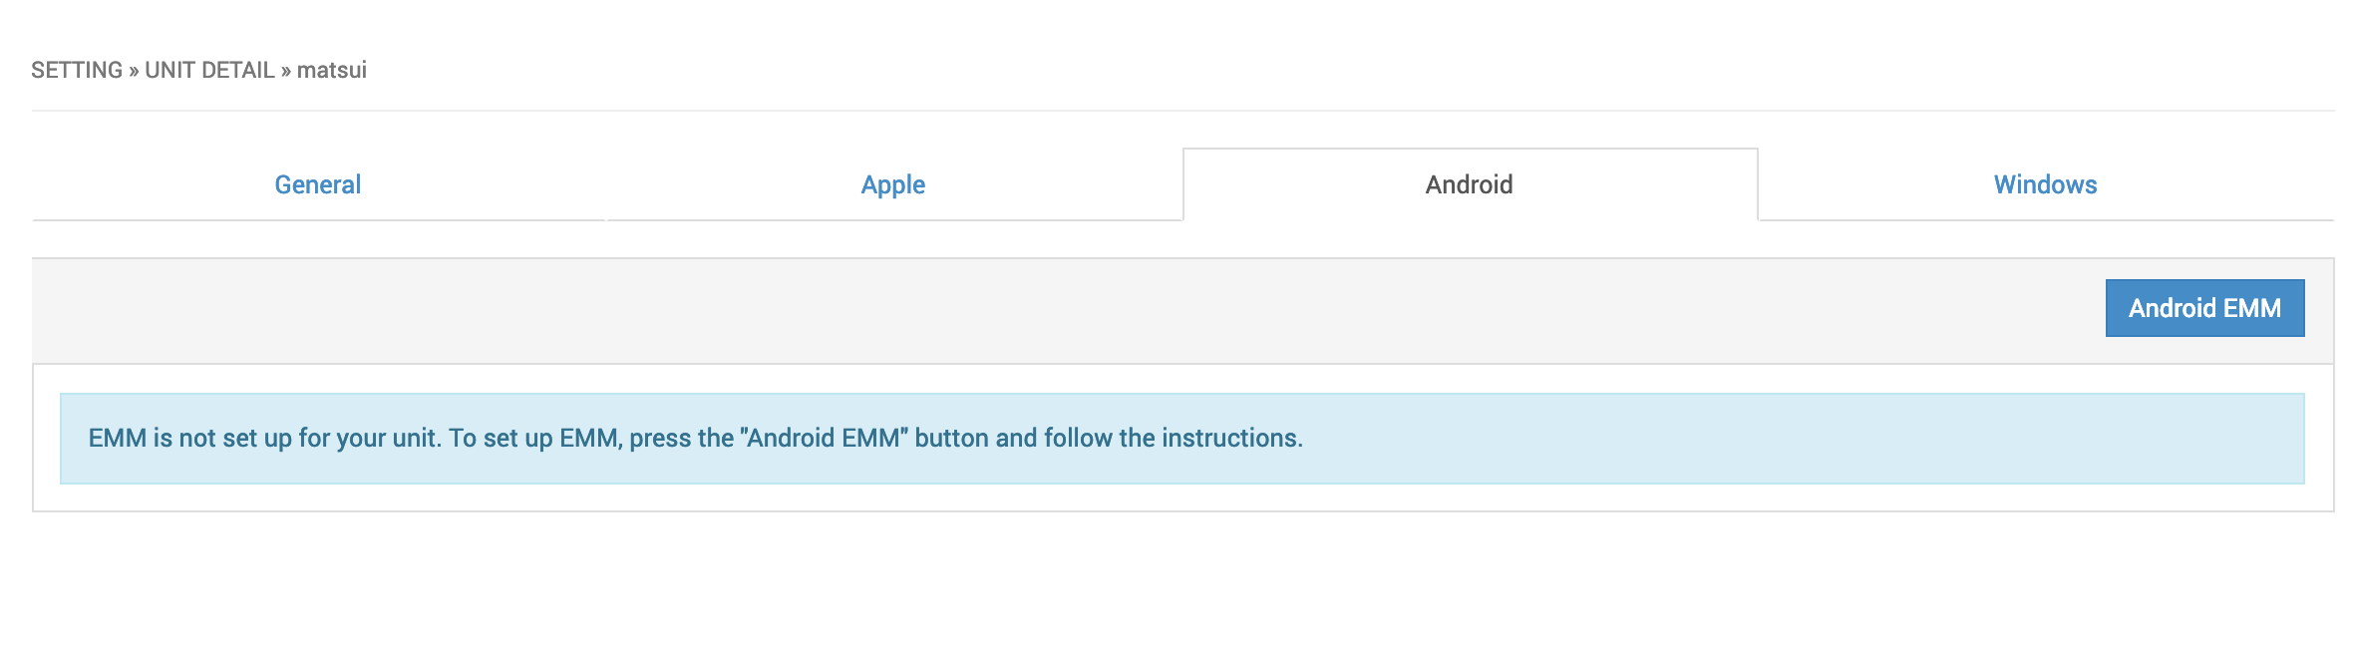Go to the Windows tab
The image size is (2353, 648).
point(2045,184)
